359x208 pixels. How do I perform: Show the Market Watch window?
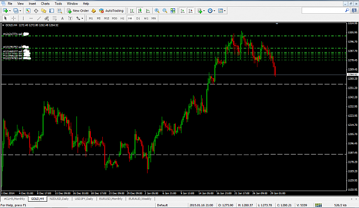tap(28, 11)
